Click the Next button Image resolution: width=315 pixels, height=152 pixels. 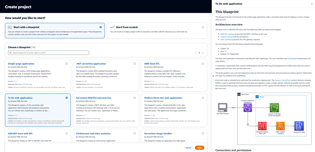(199, 148)
